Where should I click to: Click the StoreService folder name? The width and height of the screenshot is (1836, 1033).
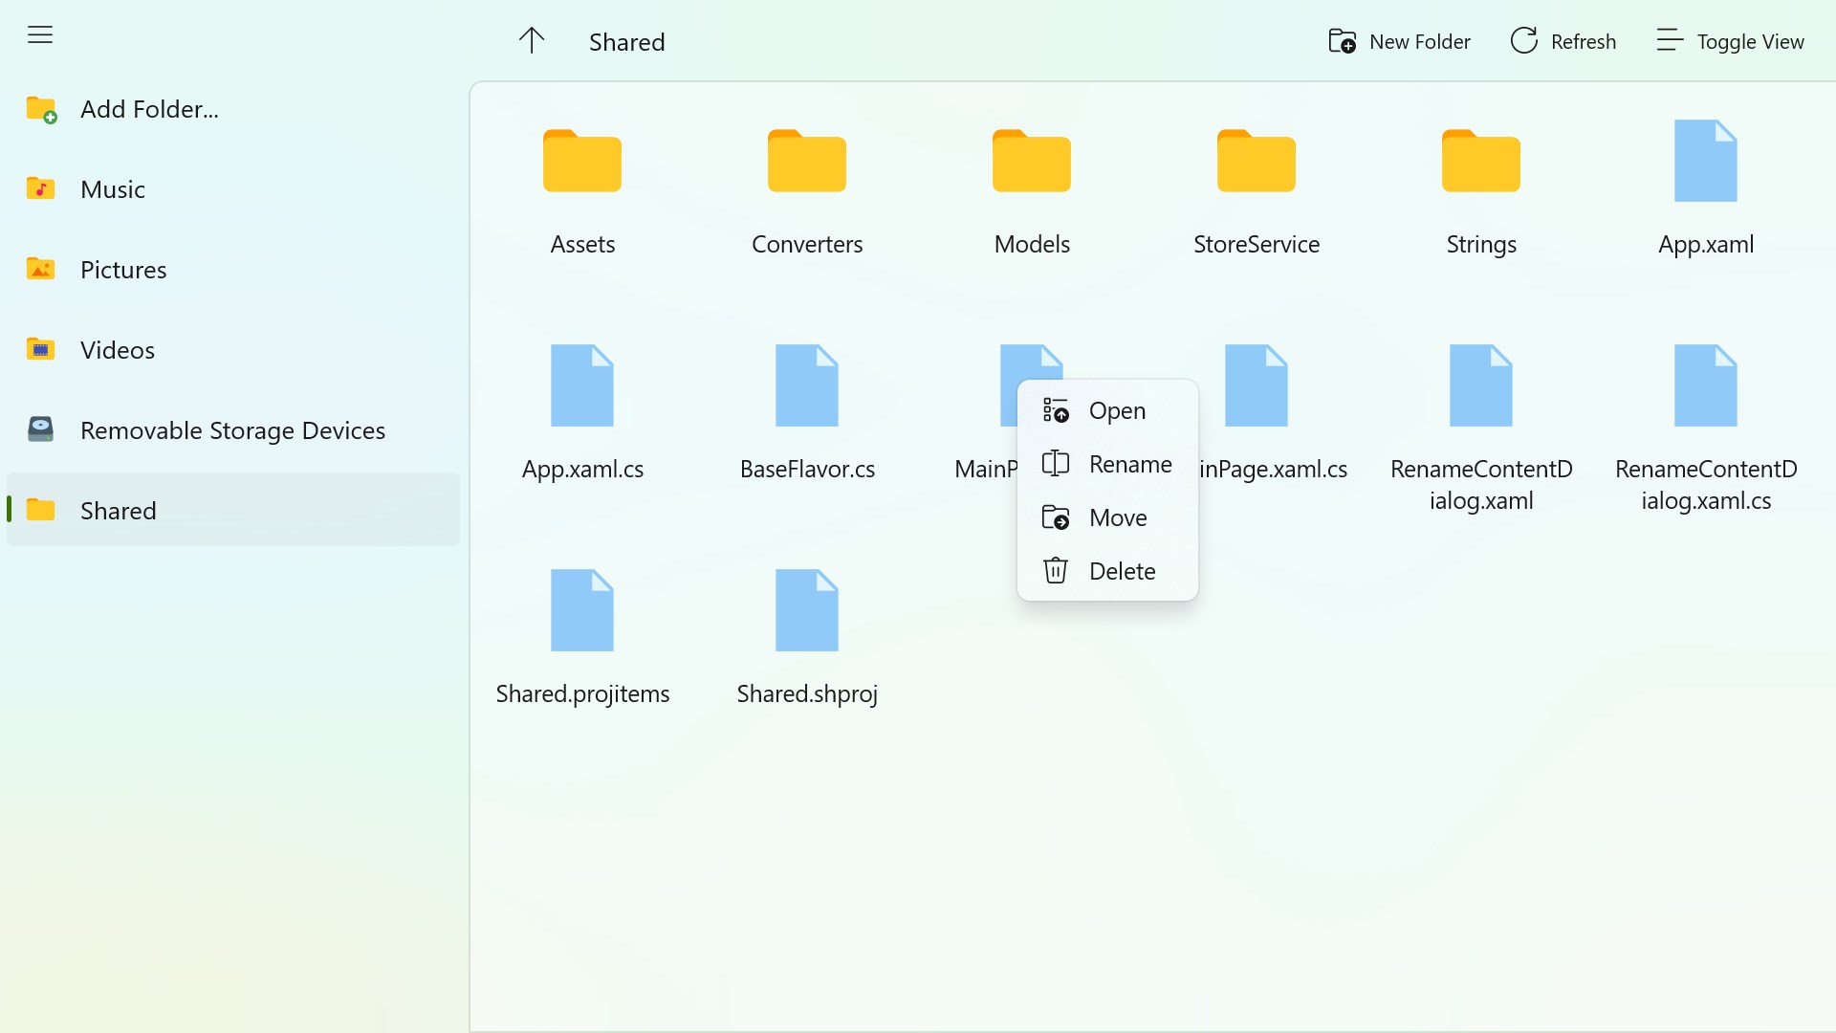[1257, 244]
